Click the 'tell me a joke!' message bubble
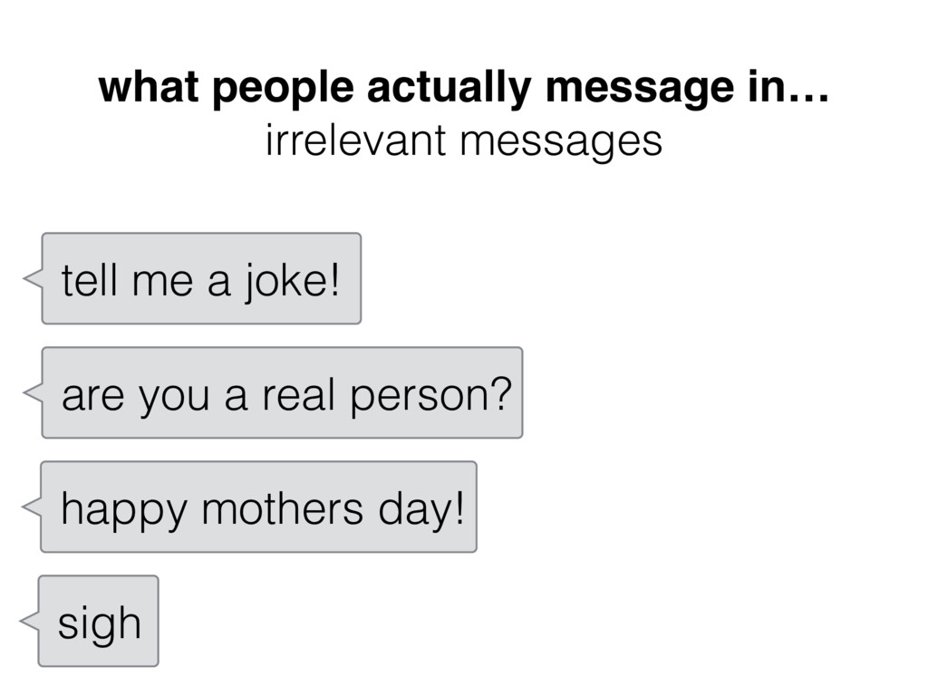This screenshot has height=696, width=928. (201, 278)
